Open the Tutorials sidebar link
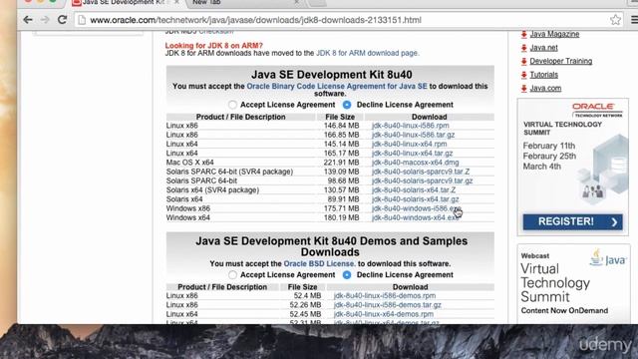 pyautogui.click(x=543, y=75)
